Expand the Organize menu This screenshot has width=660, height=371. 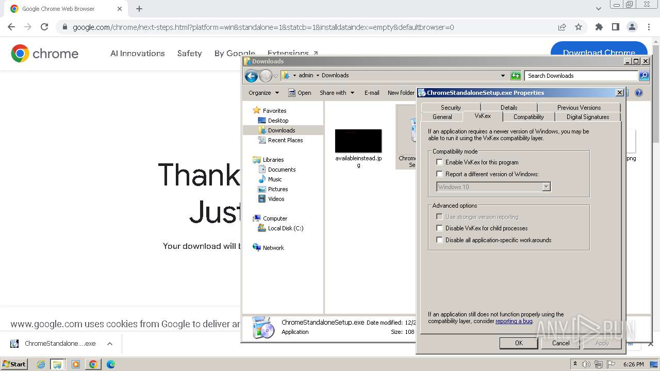coord(263,93)
